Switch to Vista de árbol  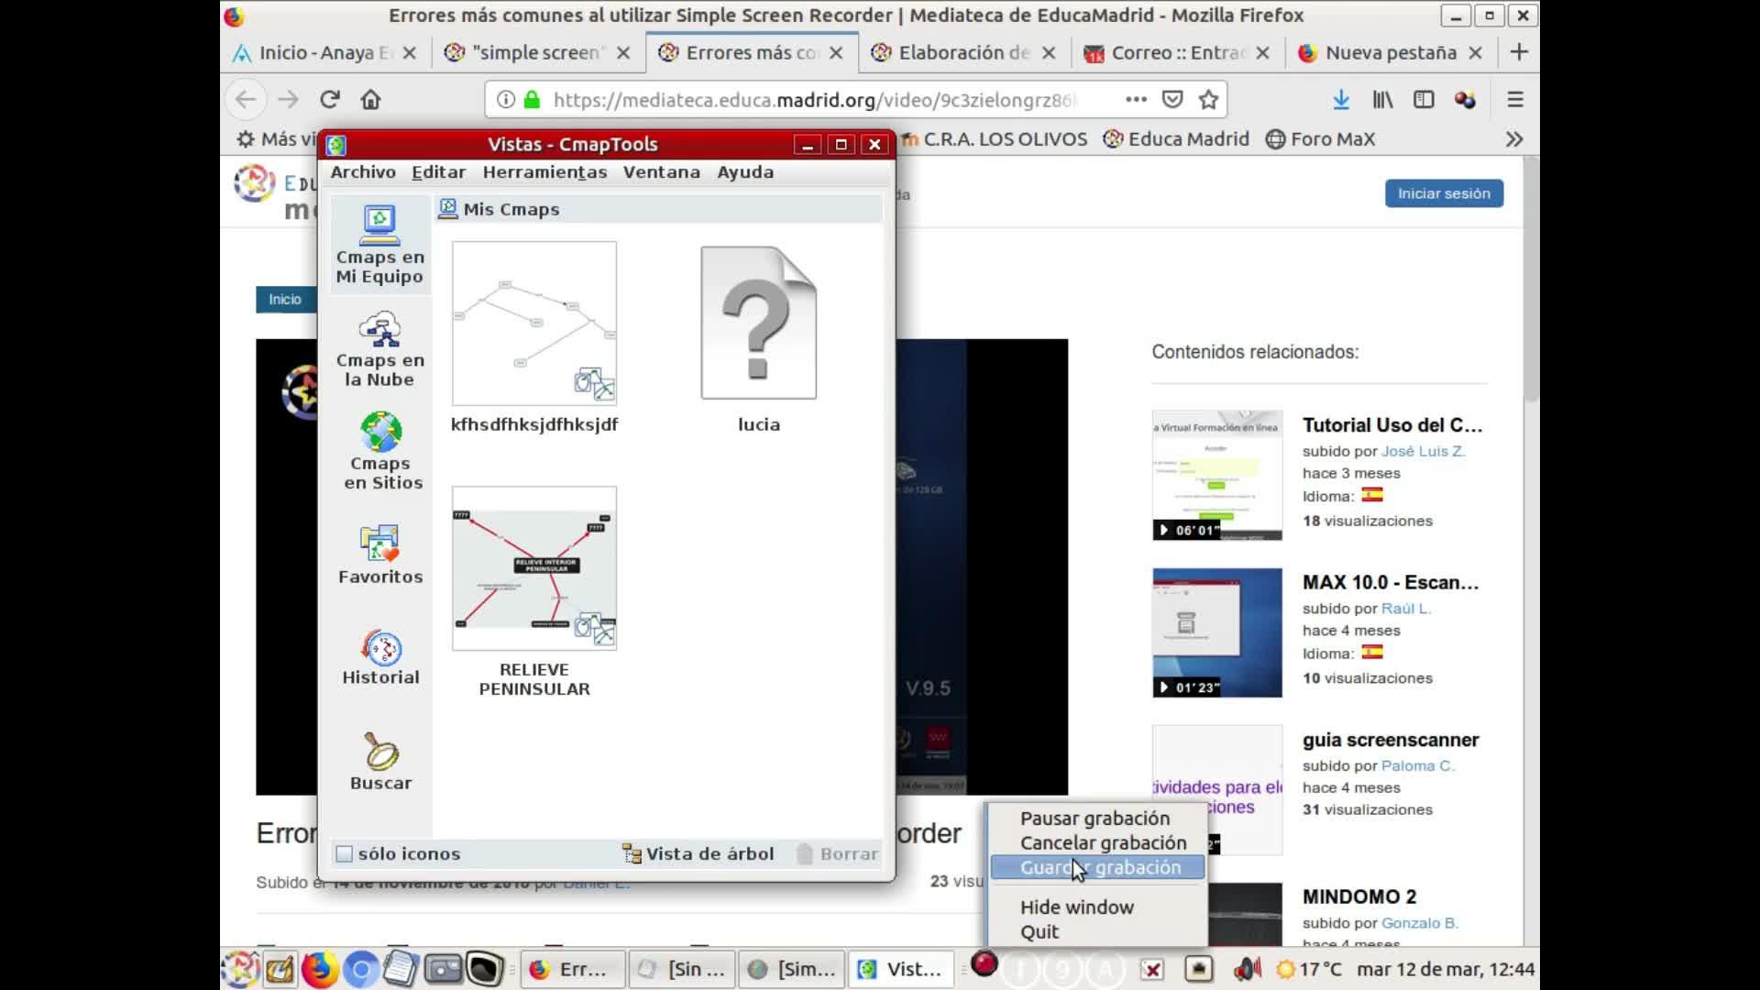click(698, 854)
